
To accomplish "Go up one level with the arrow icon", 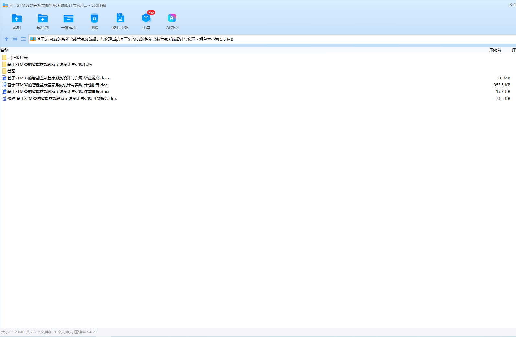I will pos(6,39).
